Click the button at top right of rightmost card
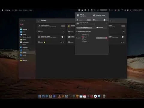Screen dimensions: 144x108 tap(123, 26)
